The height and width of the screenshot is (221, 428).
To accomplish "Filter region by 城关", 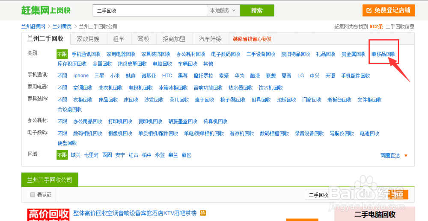I will 76,155.
